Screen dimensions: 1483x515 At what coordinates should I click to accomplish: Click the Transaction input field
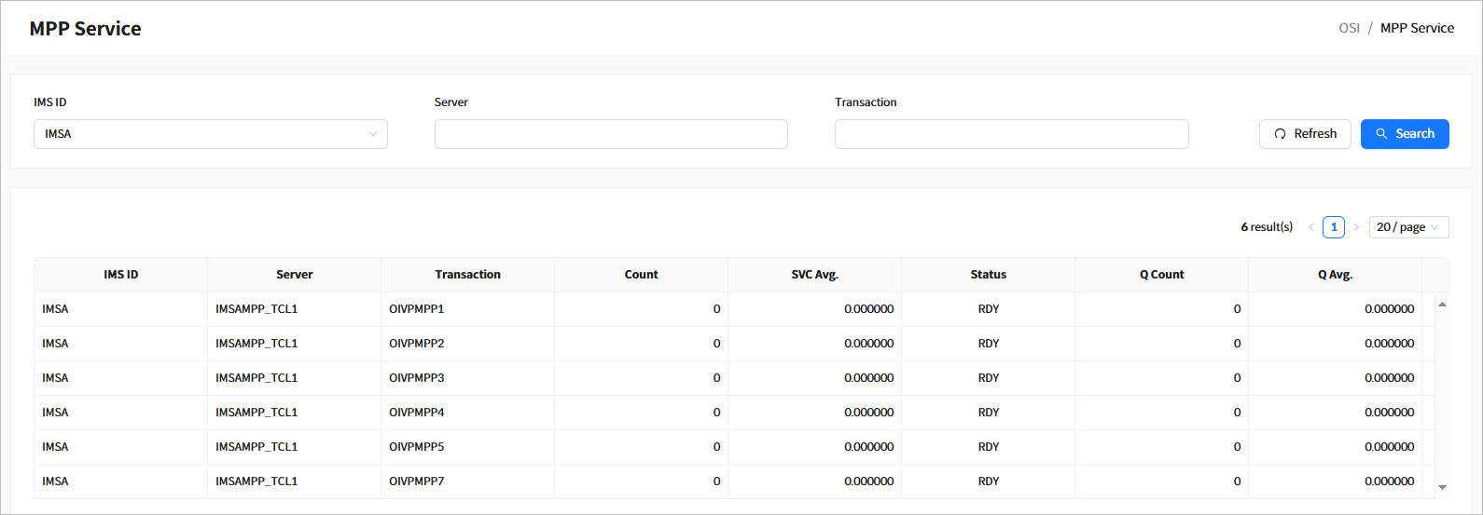click(1011, 134)
